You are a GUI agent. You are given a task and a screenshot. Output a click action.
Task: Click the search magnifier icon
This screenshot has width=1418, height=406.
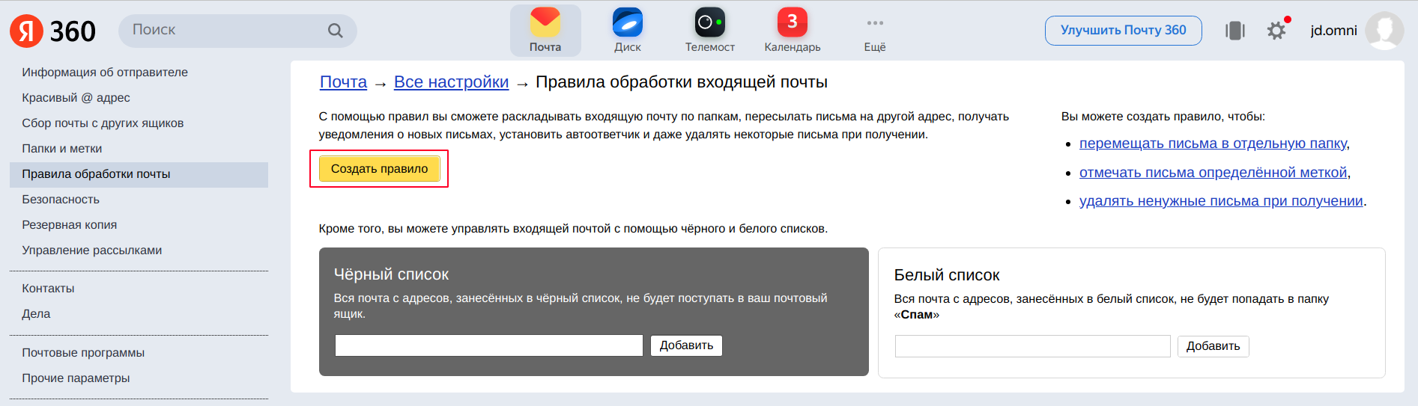pos(335,31)
